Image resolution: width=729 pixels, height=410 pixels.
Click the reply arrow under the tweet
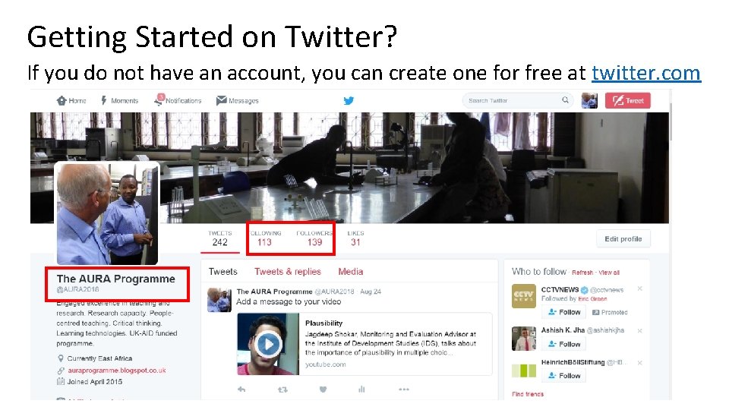pyautogui.click(x=241, y=389)
